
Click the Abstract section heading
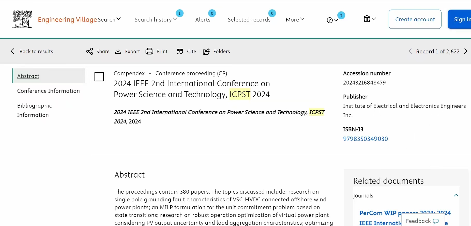pos(129,175)
